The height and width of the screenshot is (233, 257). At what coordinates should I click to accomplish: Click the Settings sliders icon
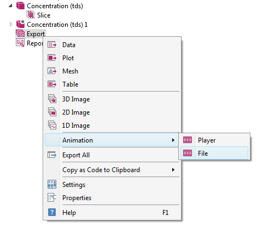coord(52,184)
